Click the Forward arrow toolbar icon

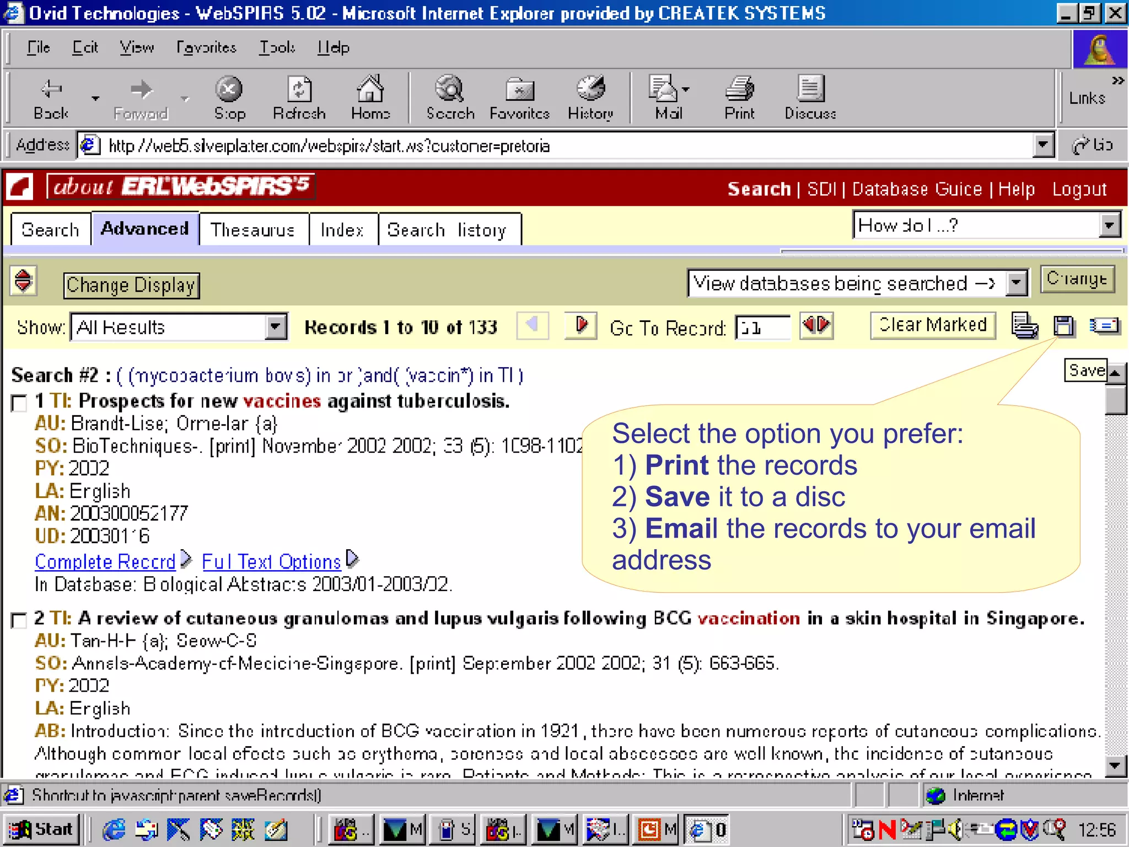[141, 89]
